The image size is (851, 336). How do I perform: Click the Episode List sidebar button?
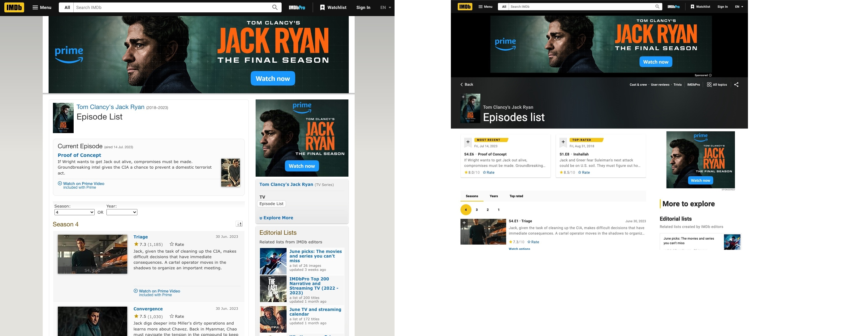(x=271, y=204)
